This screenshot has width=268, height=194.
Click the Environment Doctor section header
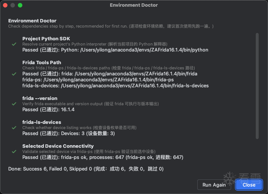(x=32, y=21)
